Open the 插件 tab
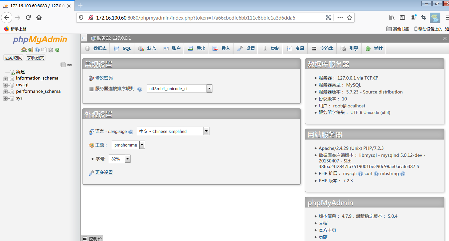The image size is (449, 241). click(374, 48)
